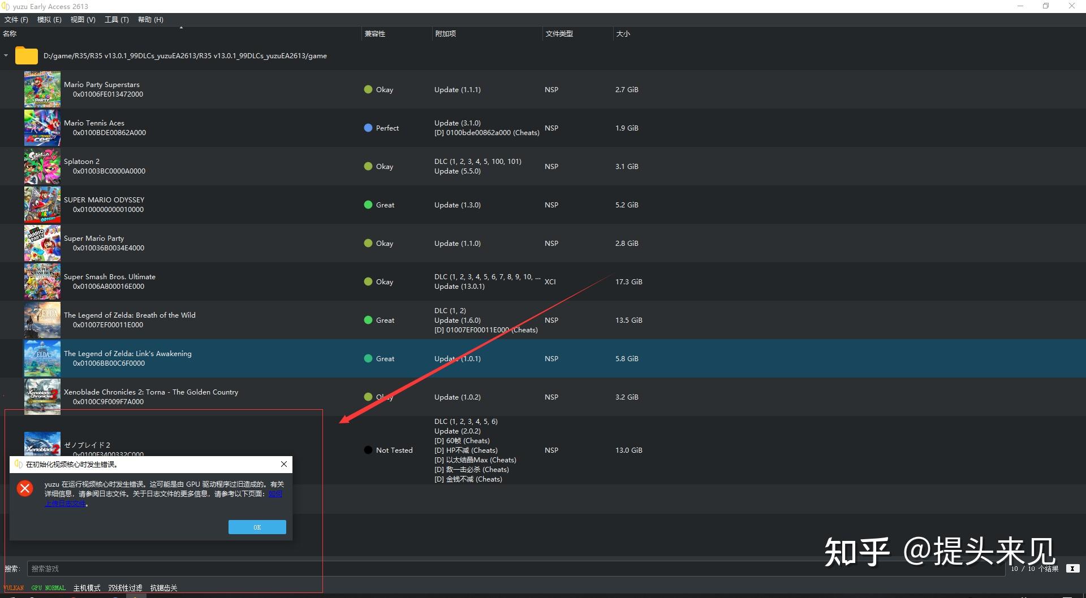Toggle the 抗锯齿关 anti-aliasing status

click(164, 588)
